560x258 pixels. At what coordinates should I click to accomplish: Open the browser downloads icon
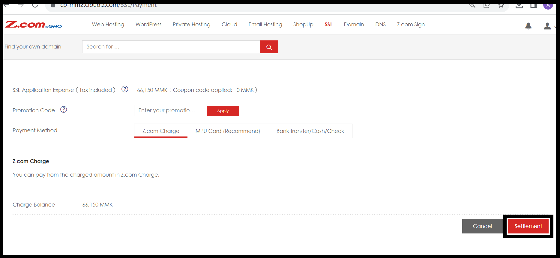(x=519, y=5)
